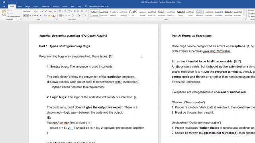This screenshot has height=143, width=255.
Task: Increase the paragraph indent
Action: point(78,12)
